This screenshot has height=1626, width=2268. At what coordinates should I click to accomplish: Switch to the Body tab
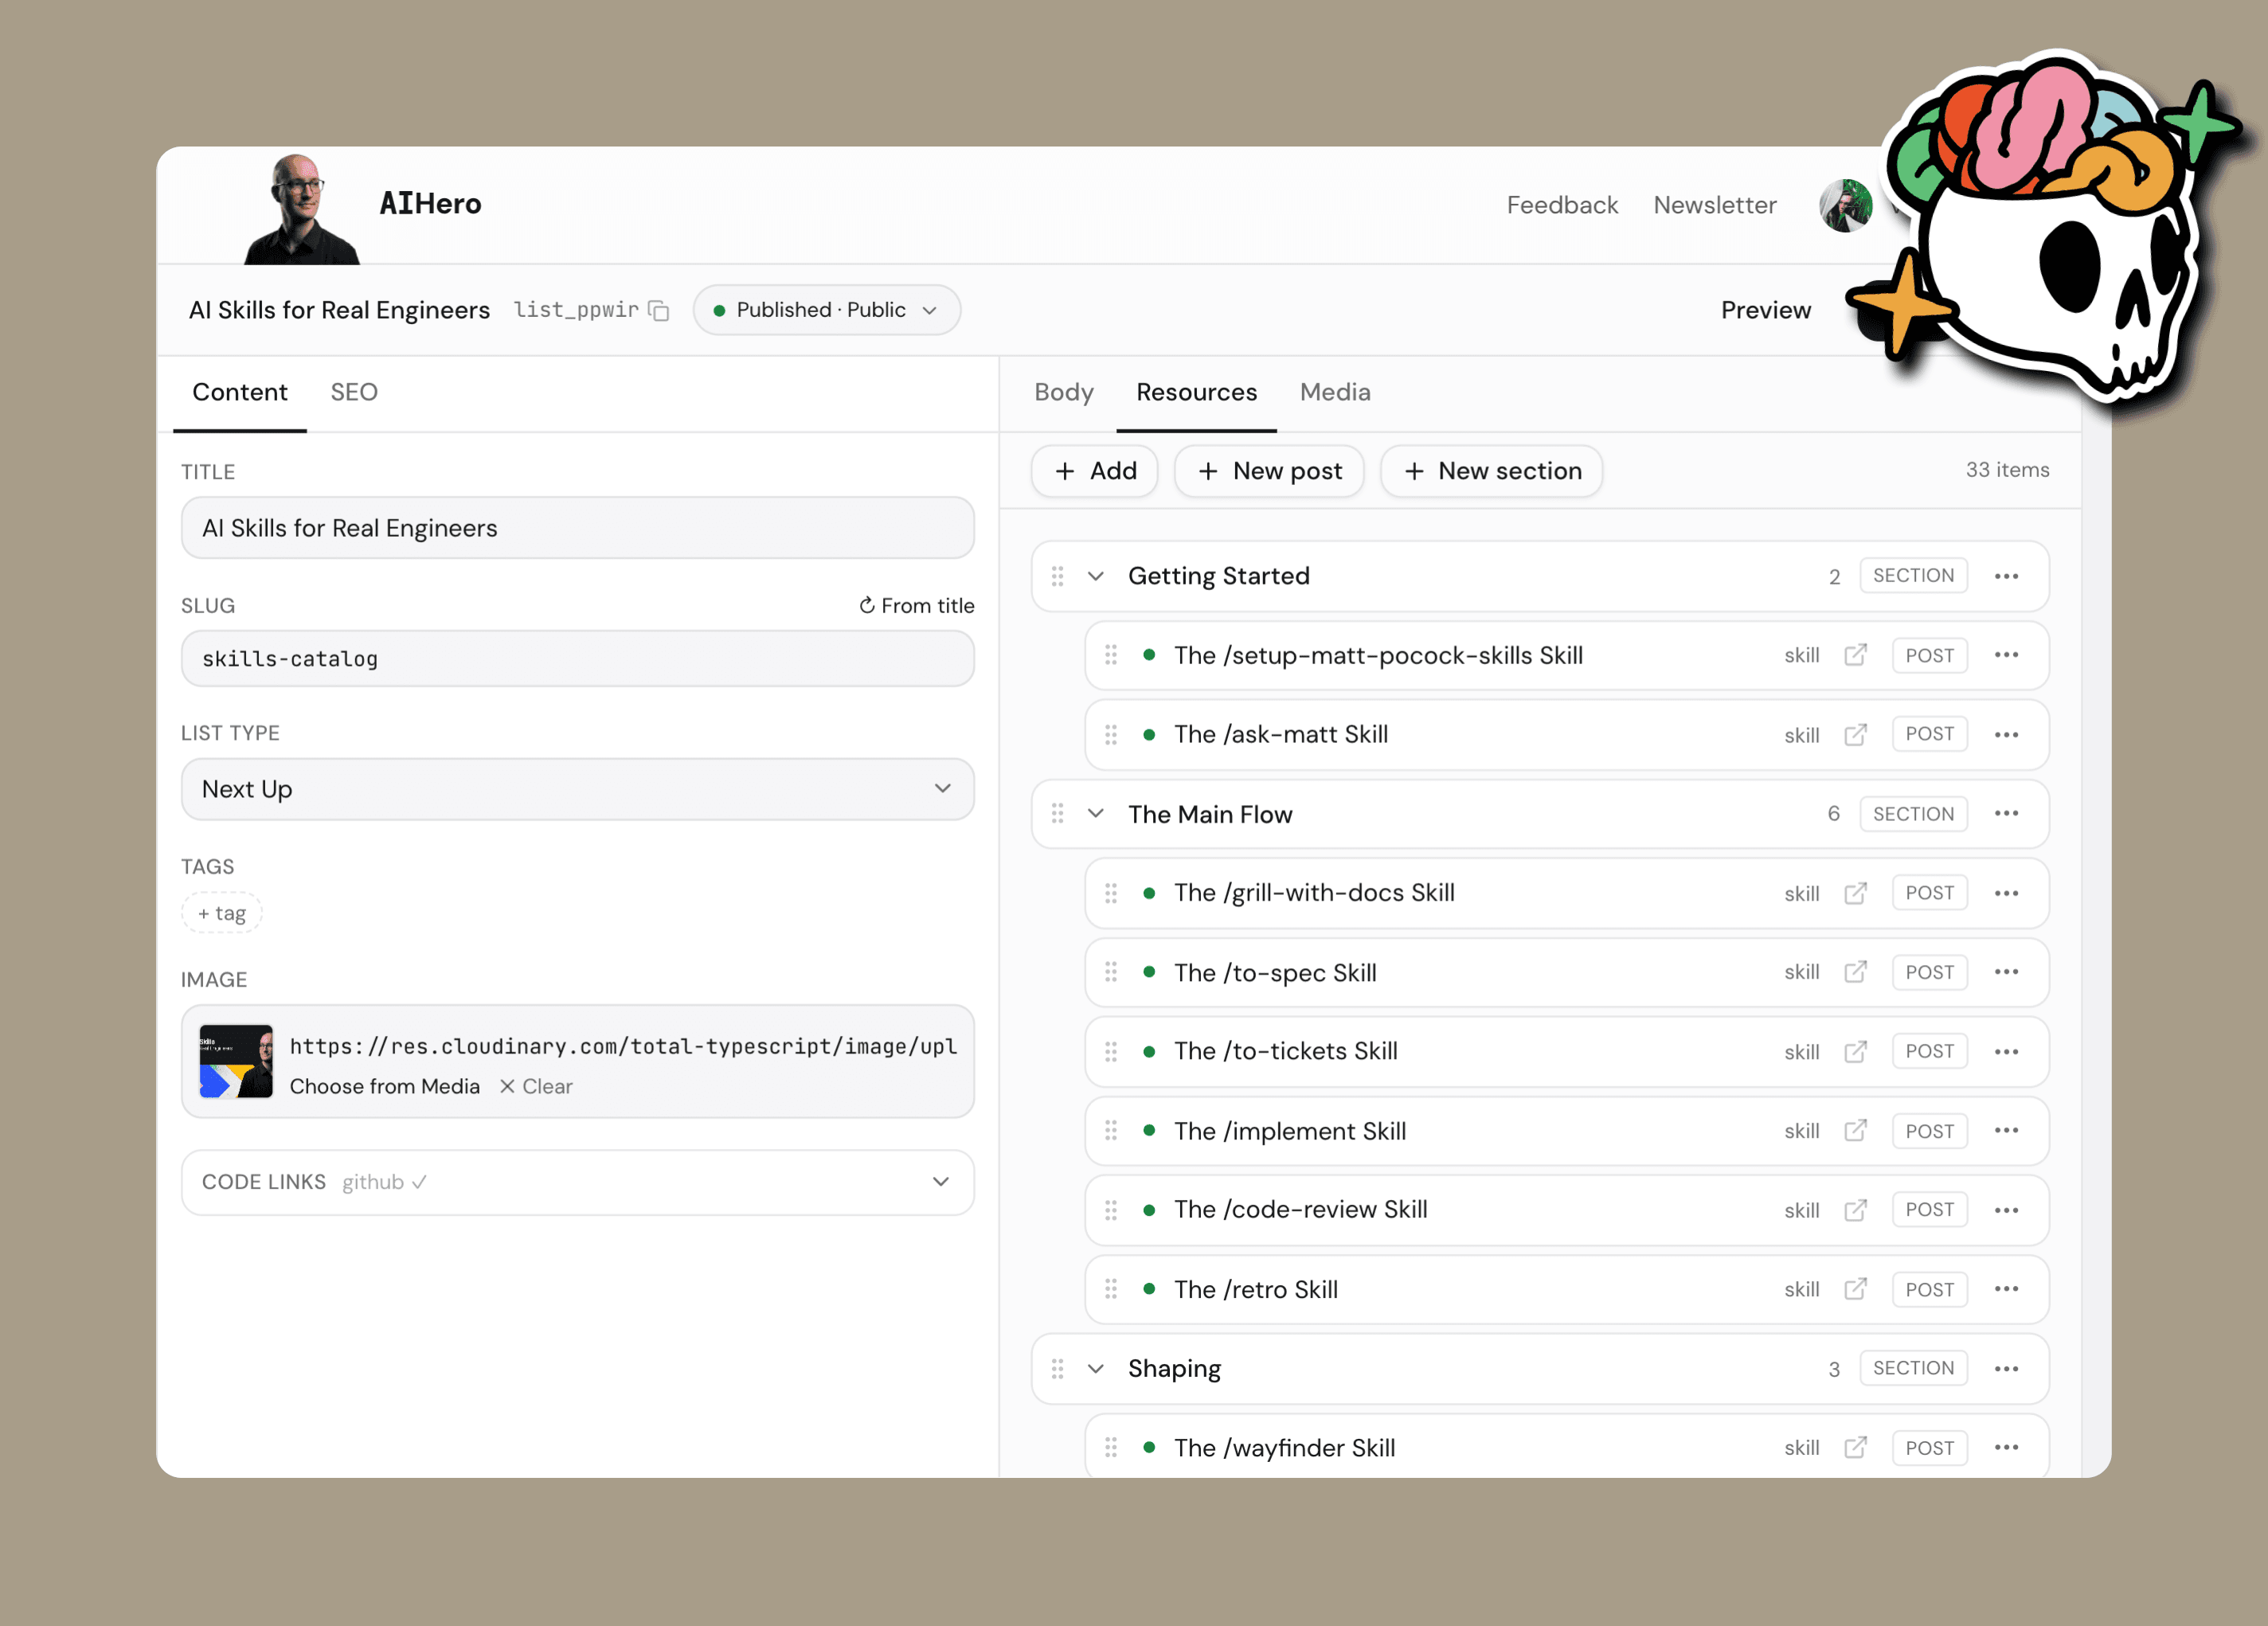[x=1063, y=392]
